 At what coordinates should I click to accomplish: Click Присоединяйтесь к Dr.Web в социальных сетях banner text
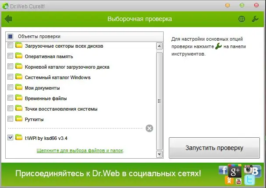108,174
